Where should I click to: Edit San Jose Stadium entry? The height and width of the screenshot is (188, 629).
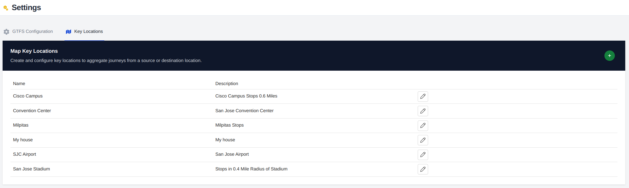[x=423, y=169]
